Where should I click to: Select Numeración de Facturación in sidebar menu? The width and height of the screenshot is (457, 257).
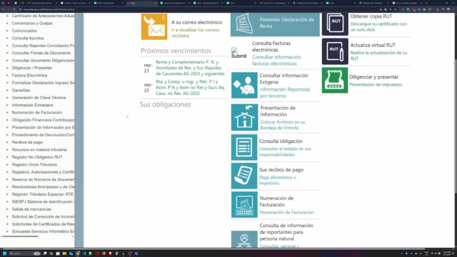click(37, 112)
